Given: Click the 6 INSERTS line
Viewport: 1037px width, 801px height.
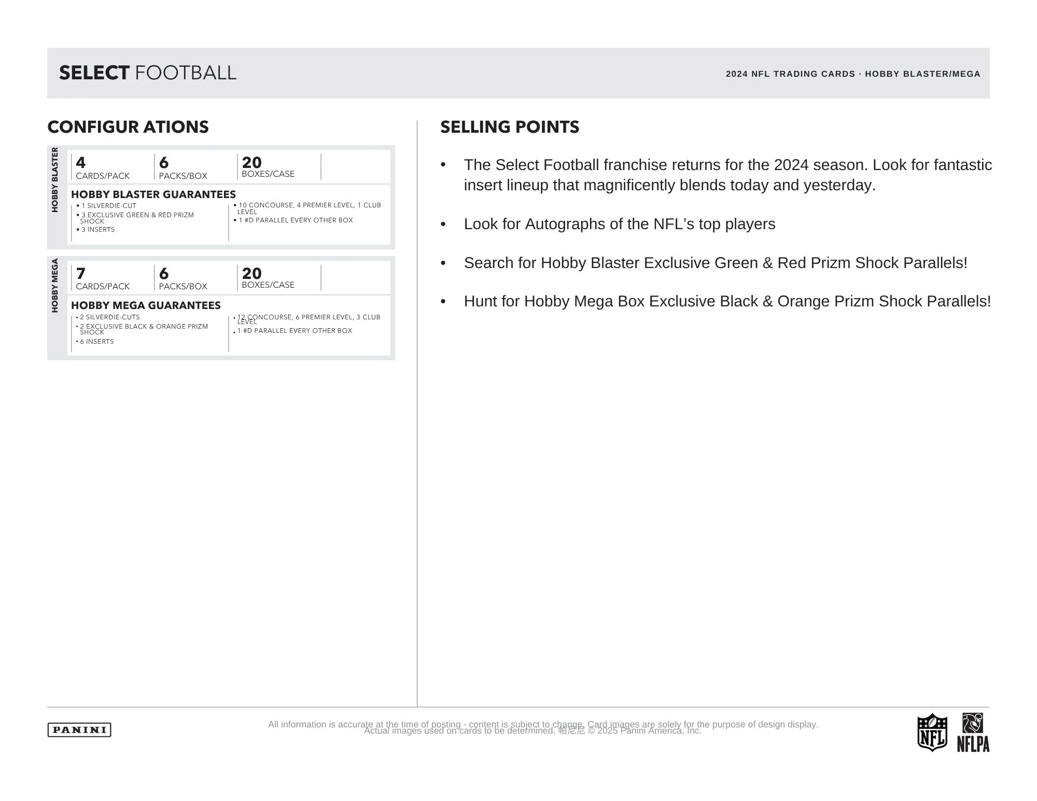Looking at the screenshot, I should click(95, 342).
